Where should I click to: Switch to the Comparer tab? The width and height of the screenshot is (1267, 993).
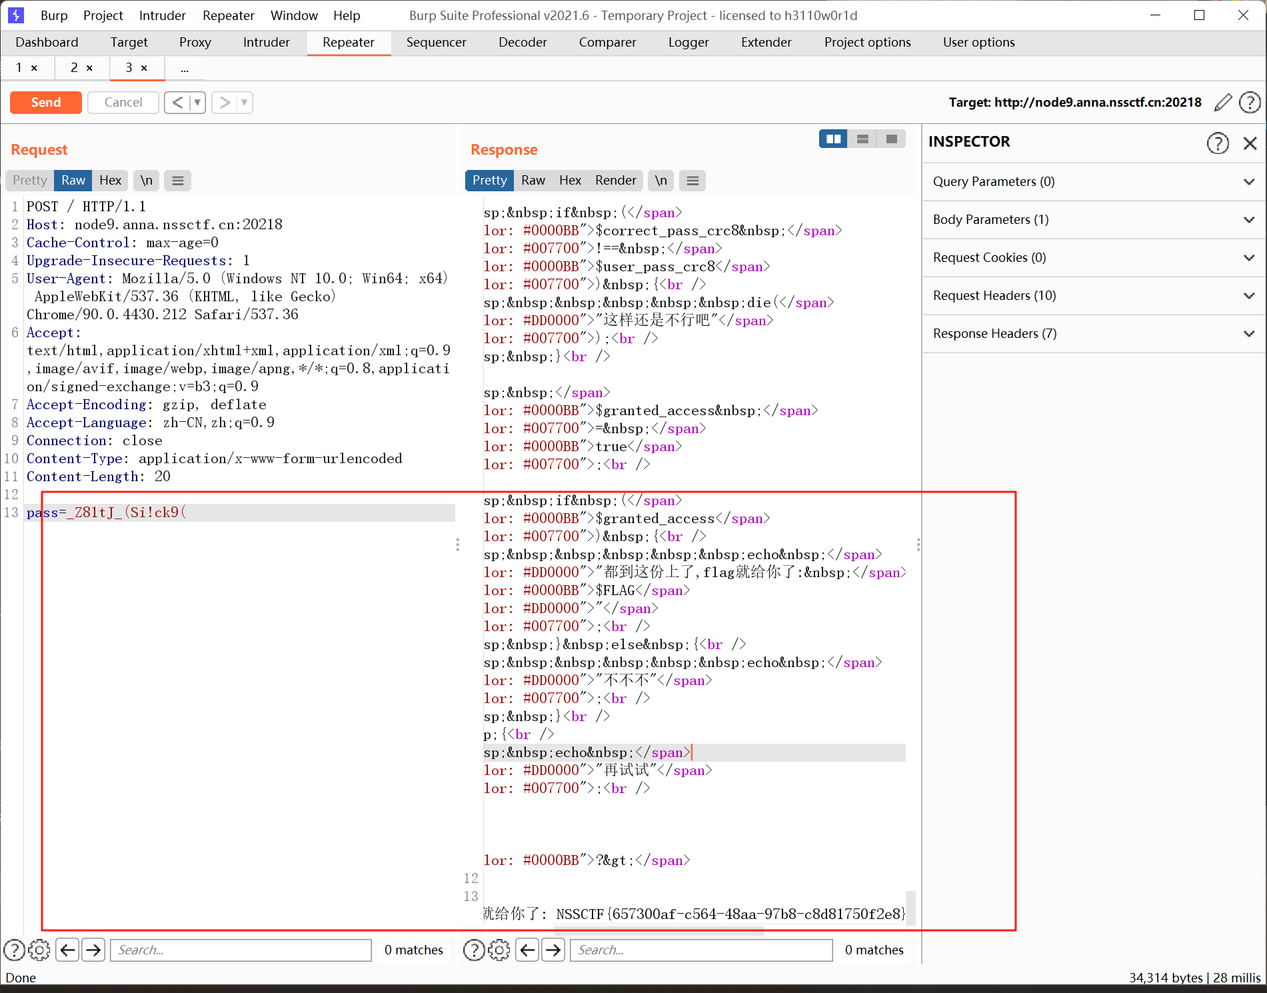607,43
